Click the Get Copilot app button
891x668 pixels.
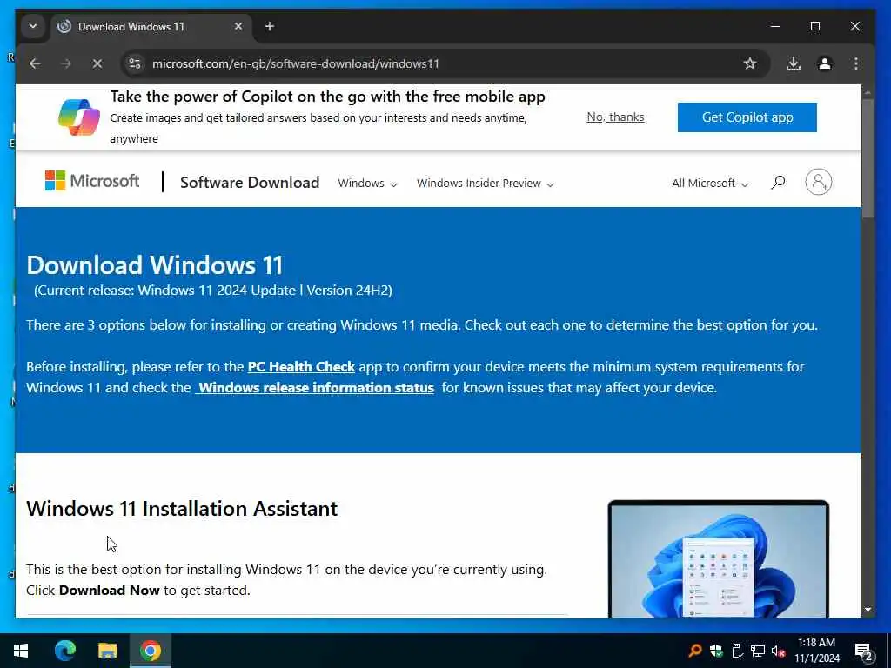pos(747,117)
